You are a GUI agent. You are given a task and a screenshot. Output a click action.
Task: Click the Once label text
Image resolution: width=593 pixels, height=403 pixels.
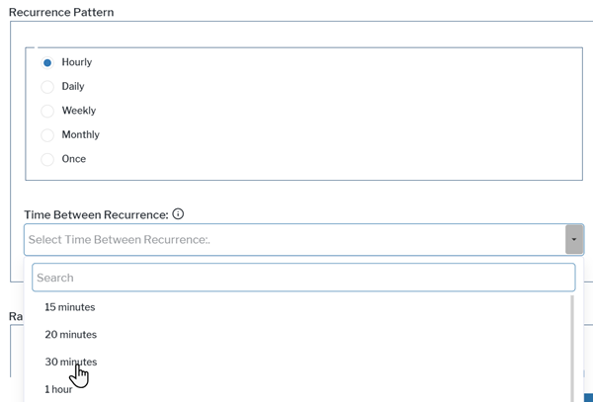tap(74, 159)
